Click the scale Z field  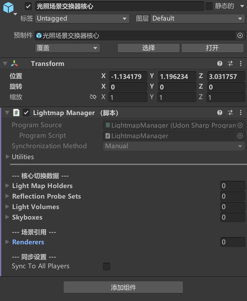(x=226, y=97)
